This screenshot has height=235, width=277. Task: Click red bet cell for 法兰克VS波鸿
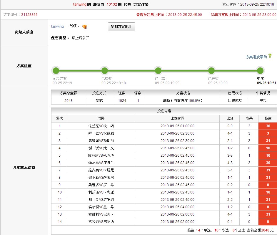click(268, 126)
